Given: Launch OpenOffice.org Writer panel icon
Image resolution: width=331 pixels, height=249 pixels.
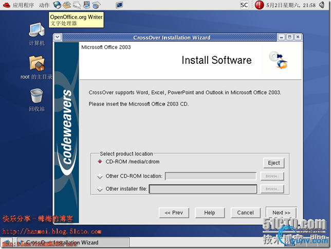Looking at the screenshot, I should tap(77, 5).
